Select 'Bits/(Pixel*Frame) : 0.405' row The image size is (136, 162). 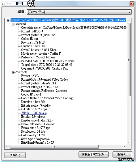[x=37, y=143]
